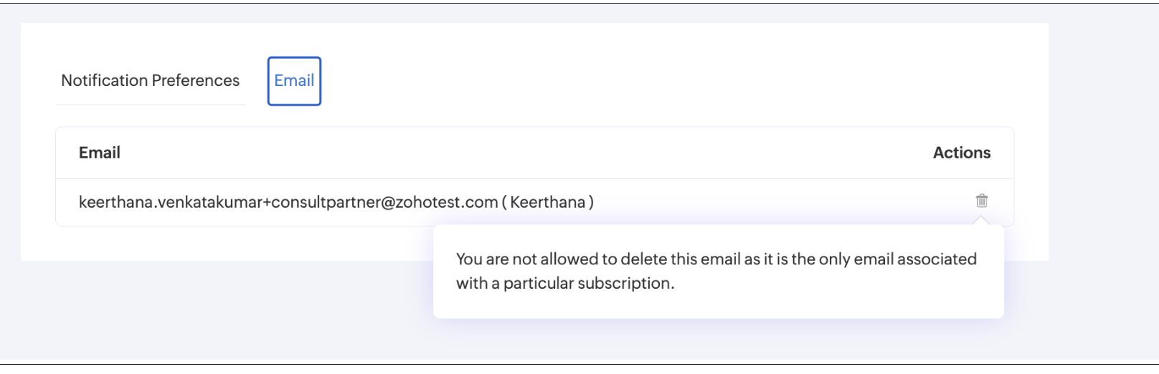1159x374 pixels.
Task: Click the "Preferences" word in the first tab
Action: (x=196, y=80)
